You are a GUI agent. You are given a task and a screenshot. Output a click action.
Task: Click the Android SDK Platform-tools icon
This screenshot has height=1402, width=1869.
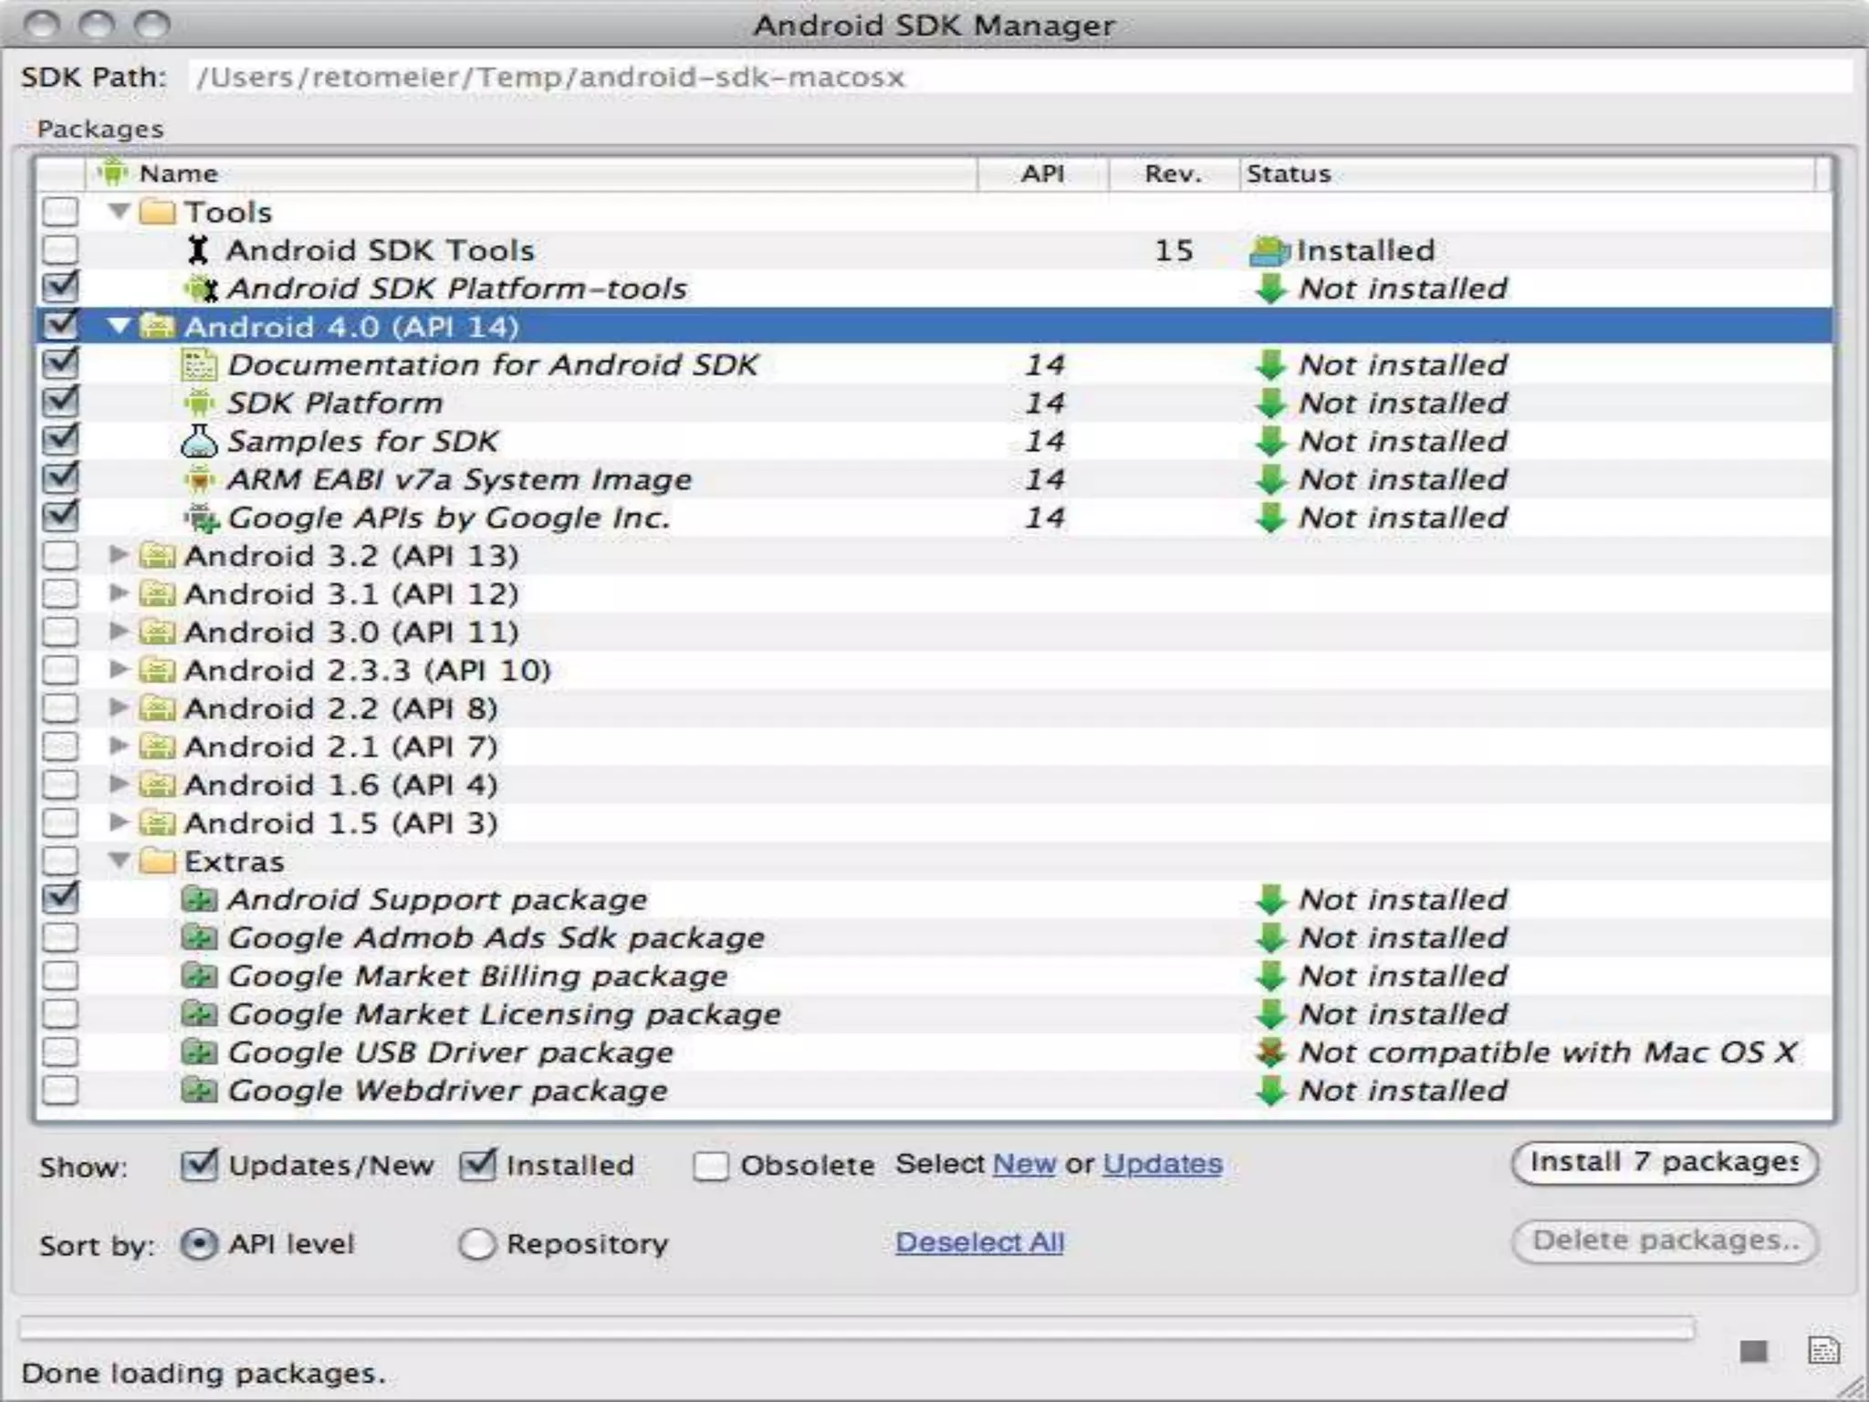[201, 288]
